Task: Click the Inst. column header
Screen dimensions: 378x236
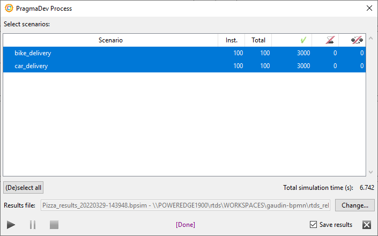Action: pos(231,40)
